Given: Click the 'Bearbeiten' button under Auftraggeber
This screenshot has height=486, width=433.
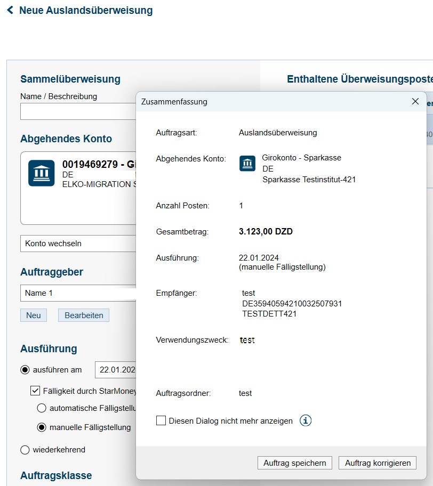Looking at the screenshot, I should click(x=84, y=315).
